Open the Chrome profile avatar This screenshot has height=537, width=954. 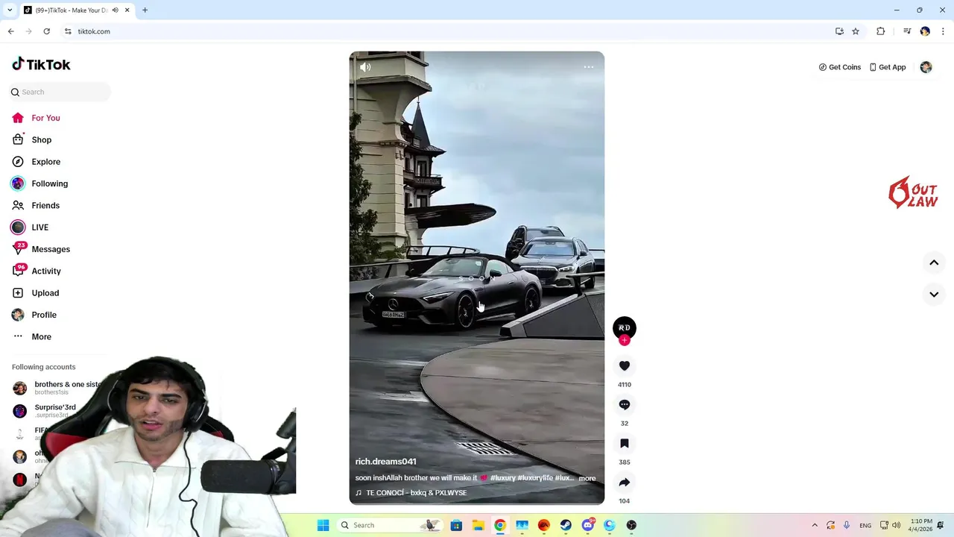coord(925,31)
